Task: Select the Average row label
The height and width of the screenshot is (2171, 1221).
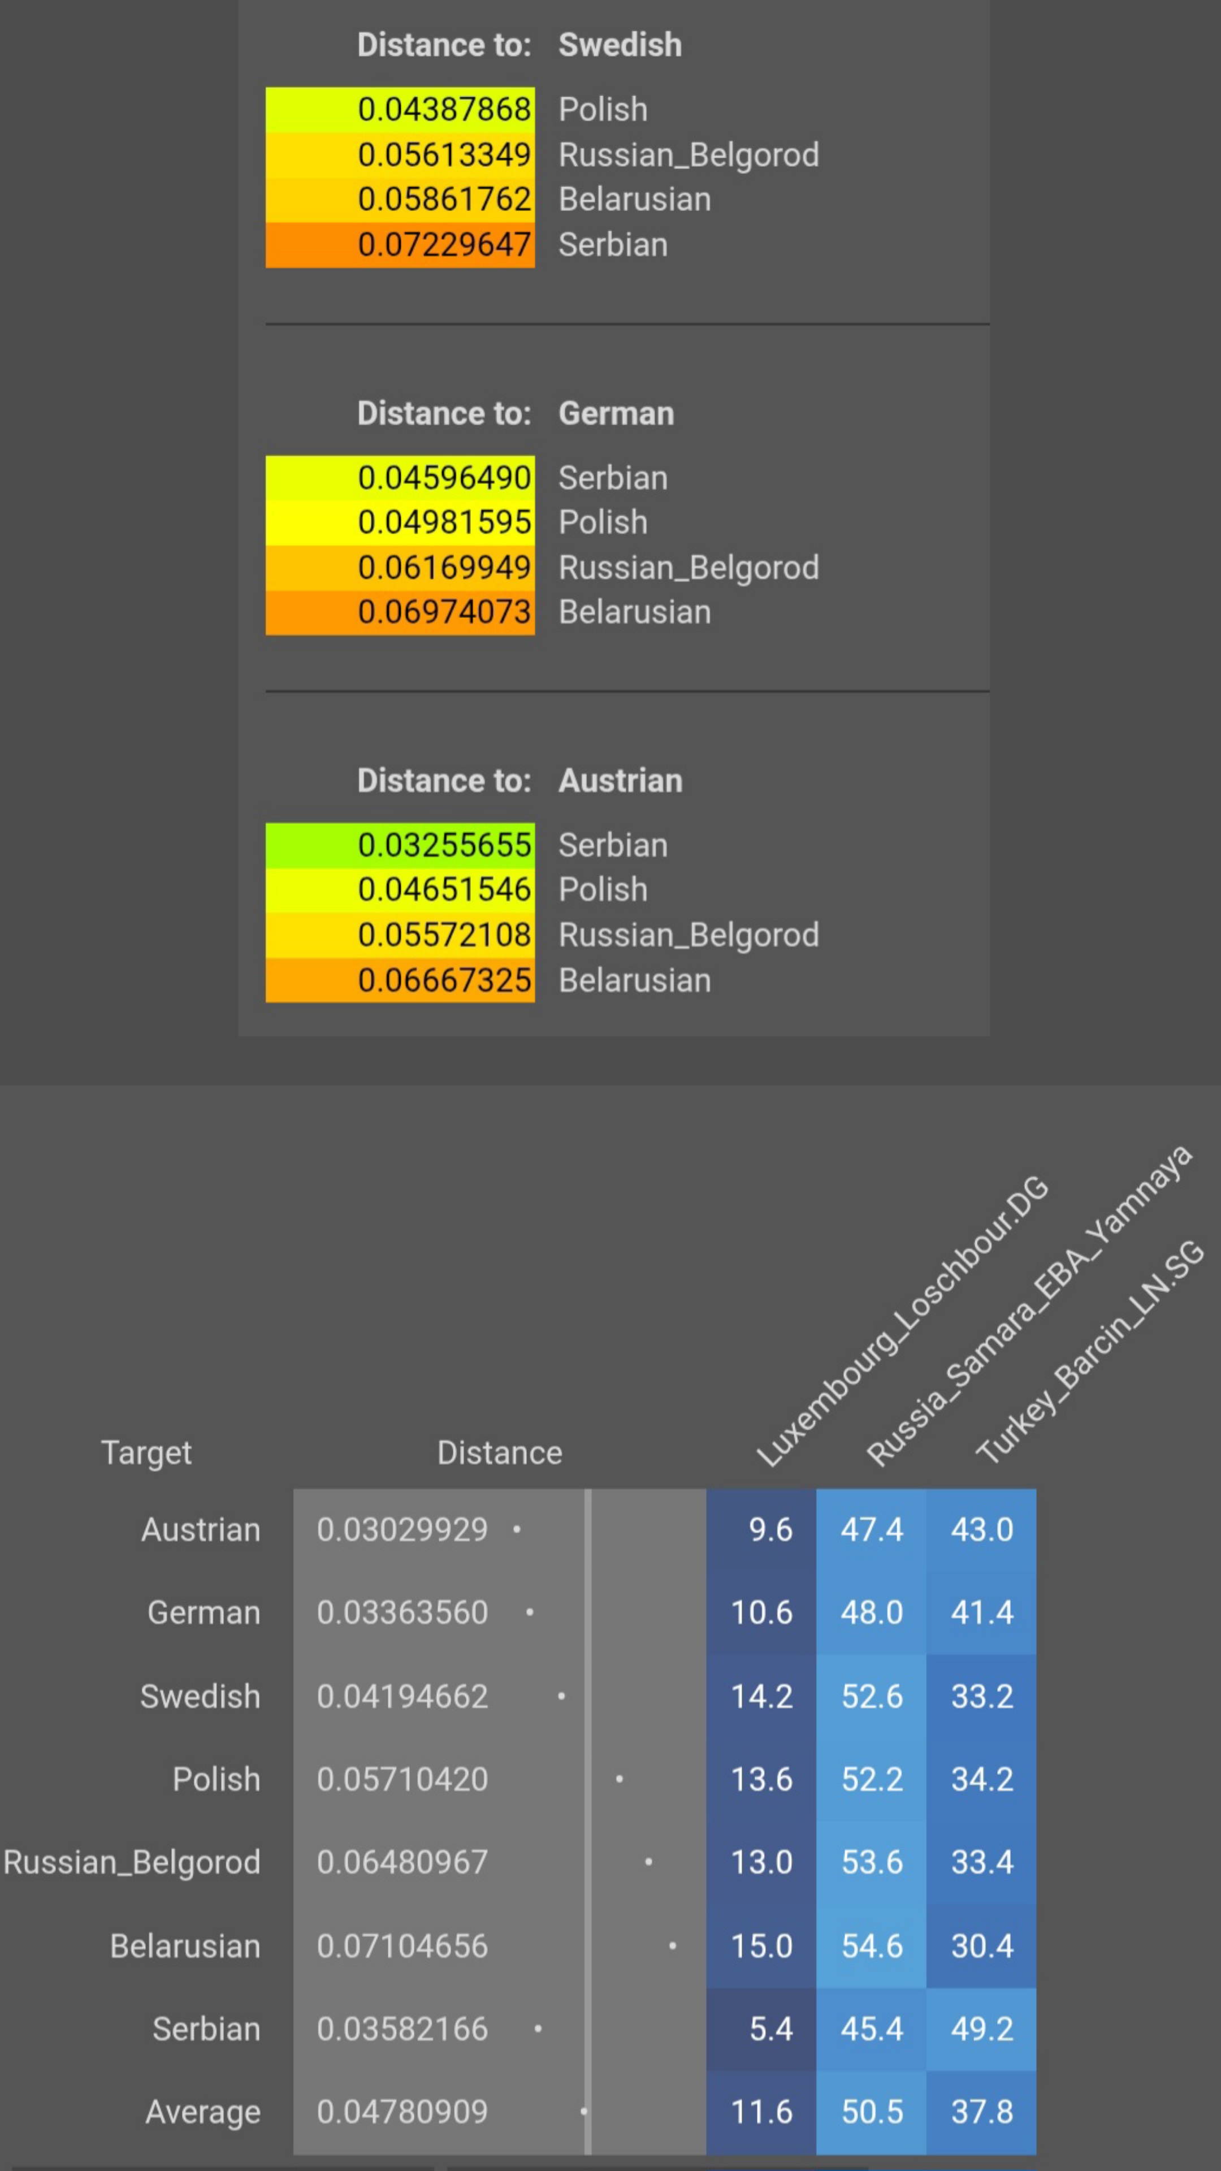Action: [x=202, y=2111]
